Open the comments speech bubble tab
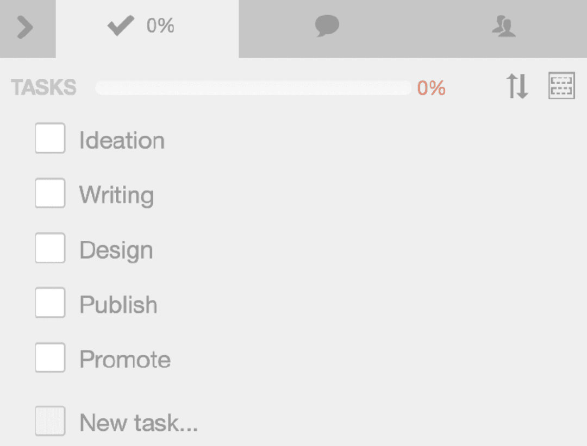 [x=327, y=26]
